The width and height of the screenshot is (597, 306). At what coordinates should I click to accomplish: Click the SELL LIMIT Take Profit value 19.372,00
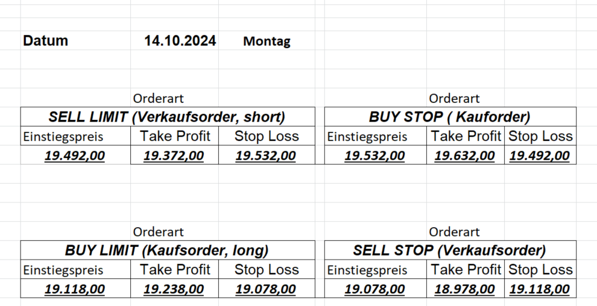(174, 156)
